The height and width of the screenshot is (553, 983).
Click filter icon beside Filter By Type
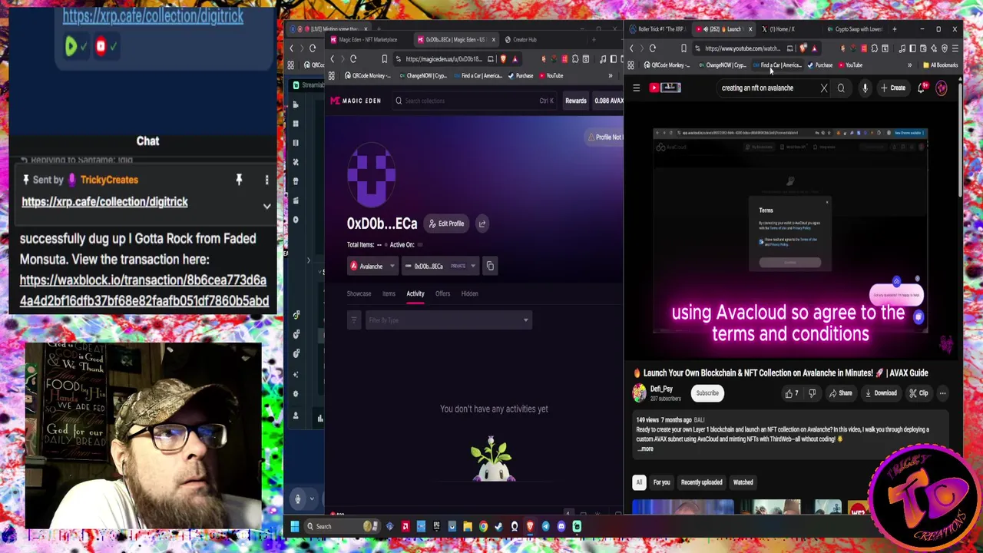click(x=354, y=320)
